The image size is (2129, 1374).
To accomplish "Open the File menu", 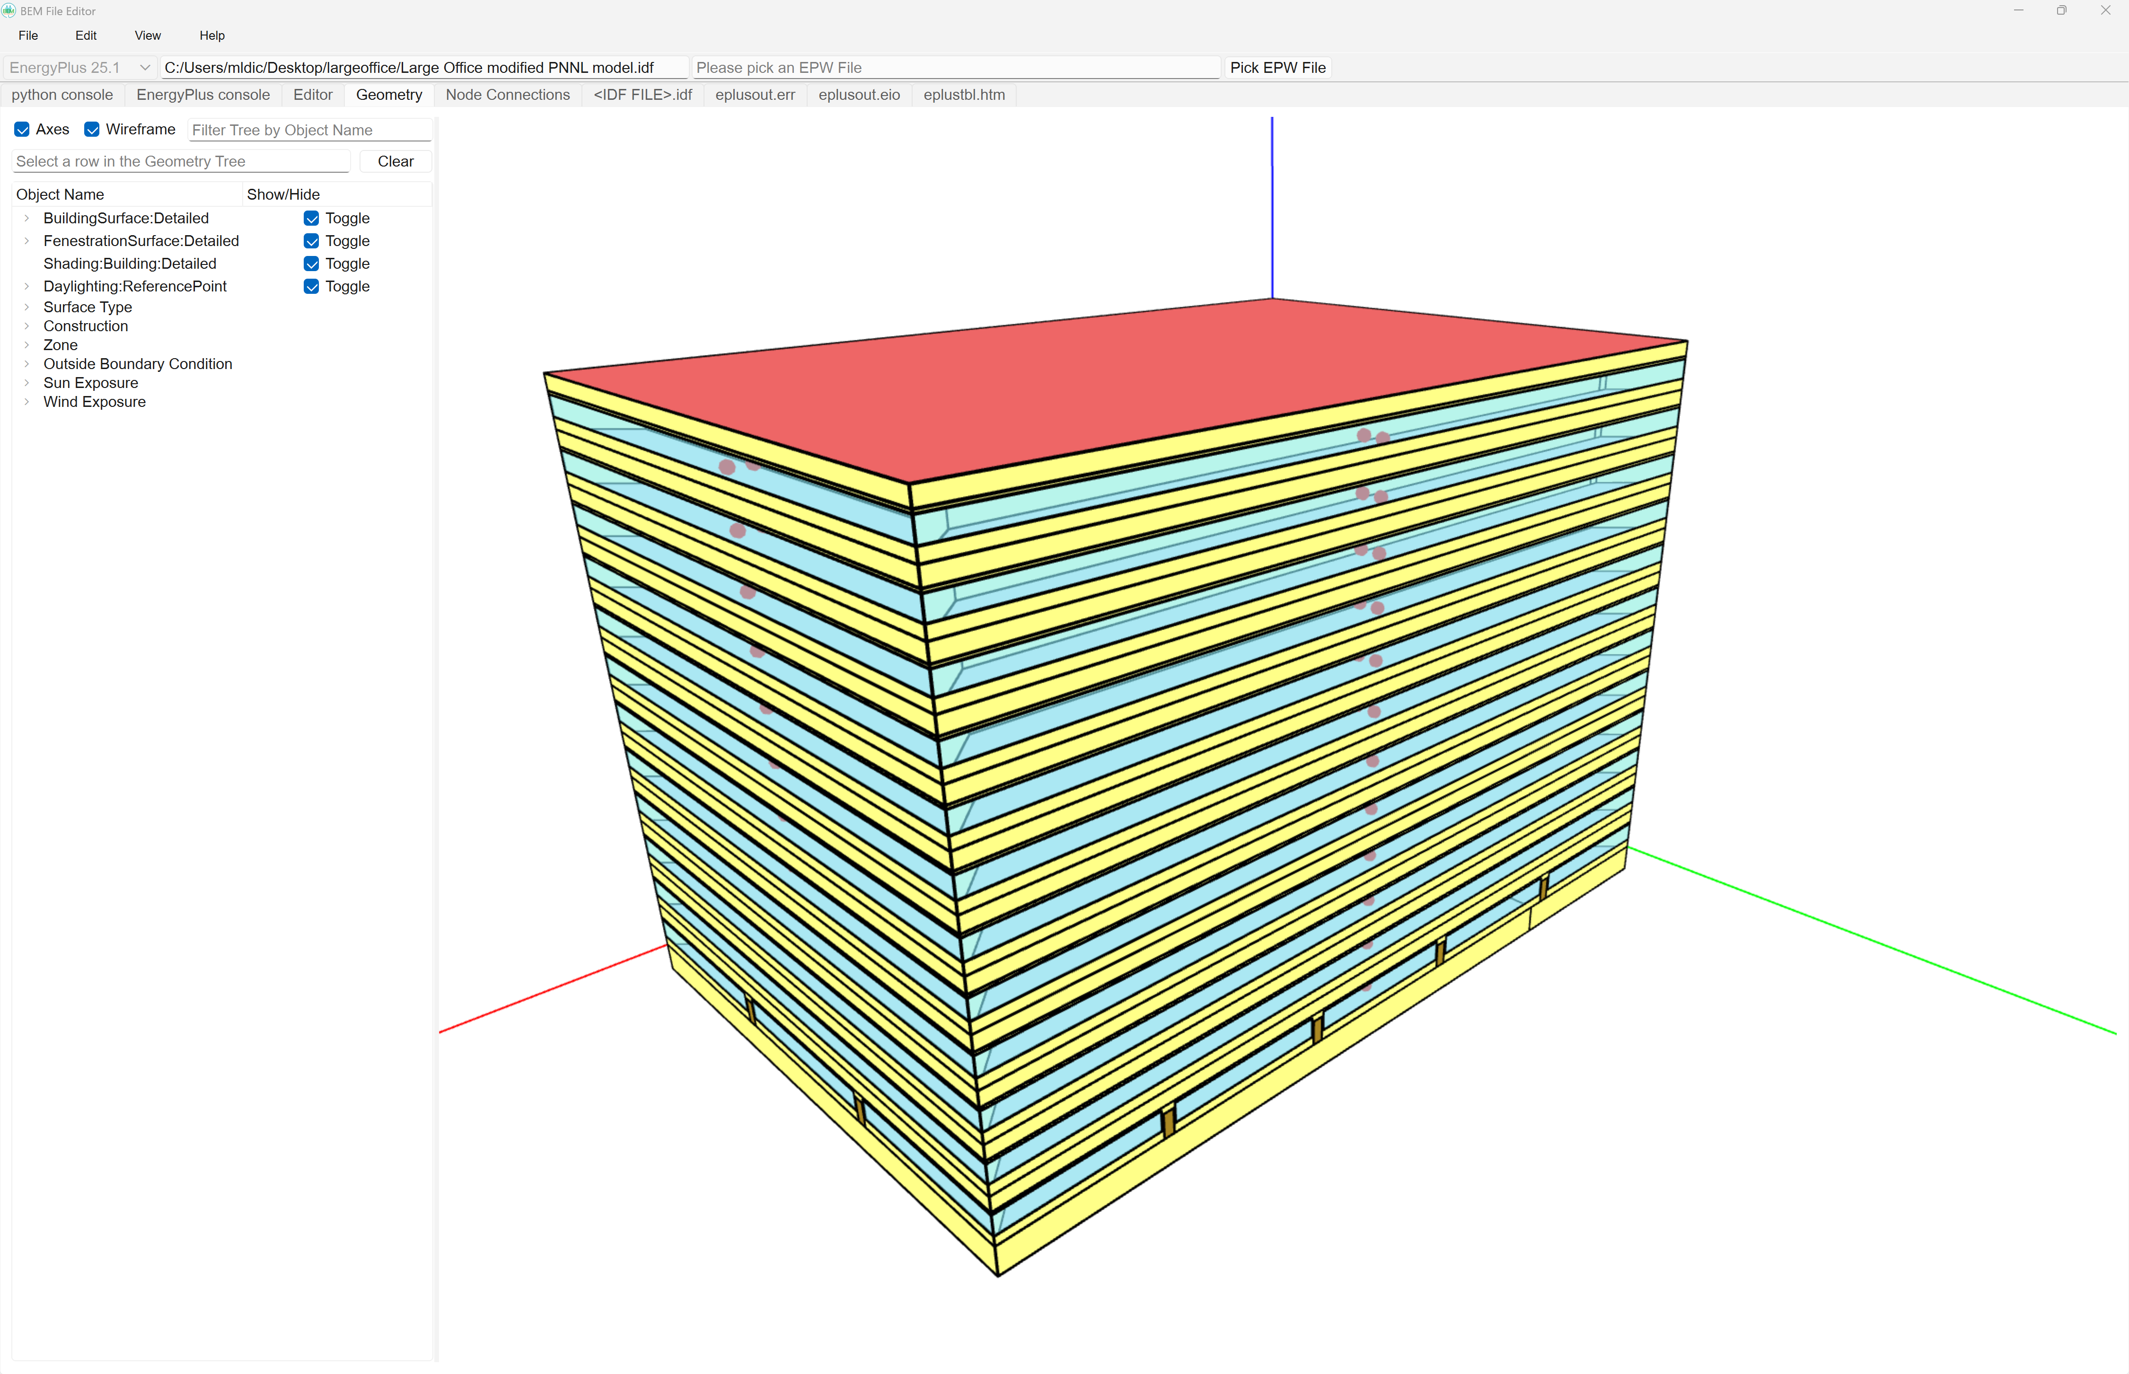I will (x=28, y=35).
